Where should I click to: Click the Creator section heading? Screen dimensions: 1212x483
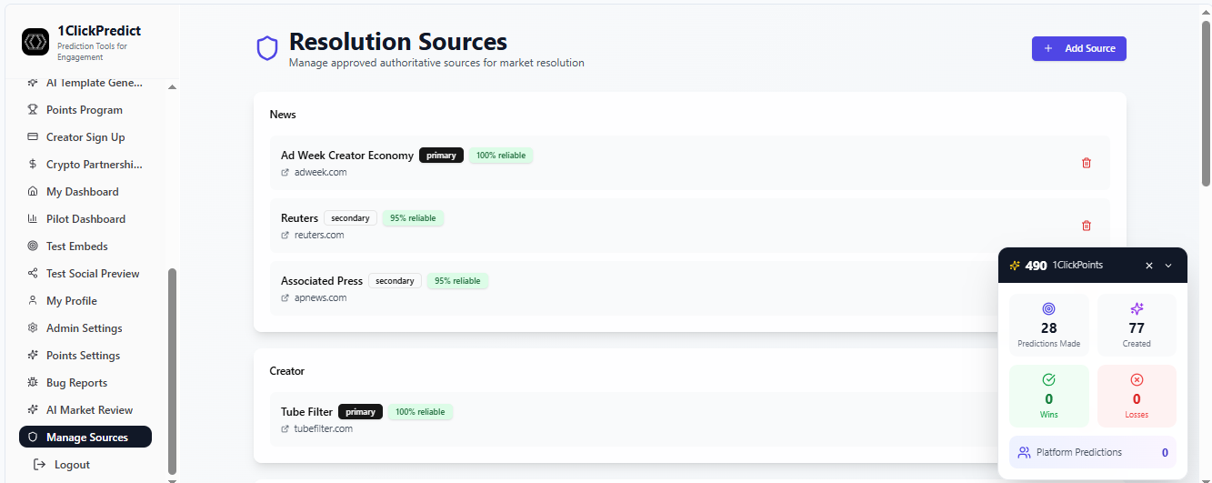(x=287, y=371)
